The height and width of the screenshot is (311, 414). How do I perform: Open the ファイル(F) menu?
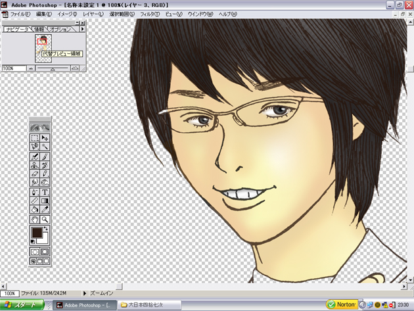(20, 14)
